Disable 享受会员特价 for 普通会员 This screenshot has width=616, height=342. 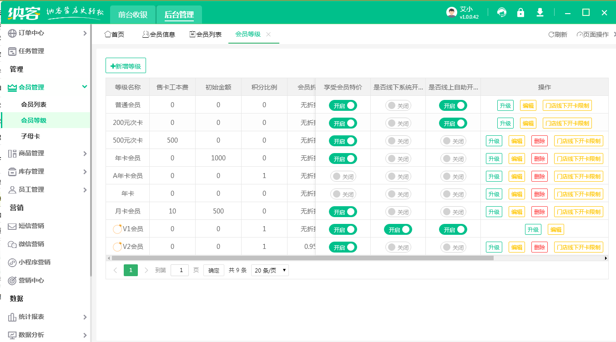click(x=343, y=105)
